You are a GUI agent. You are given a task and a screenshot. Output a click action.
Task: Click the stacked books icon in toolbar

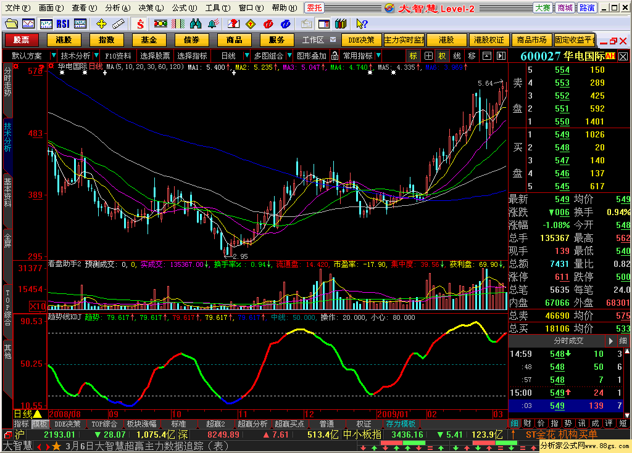pyautogui.click(x=341, y=24)
